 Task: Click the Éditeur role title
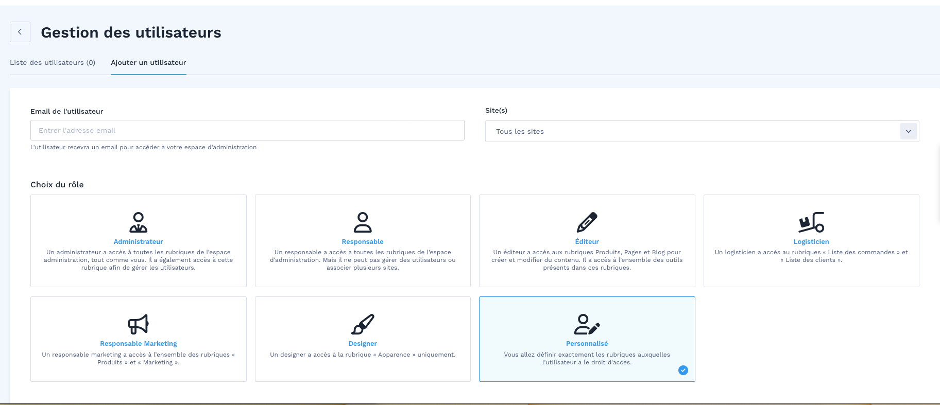tap(587, 241)
